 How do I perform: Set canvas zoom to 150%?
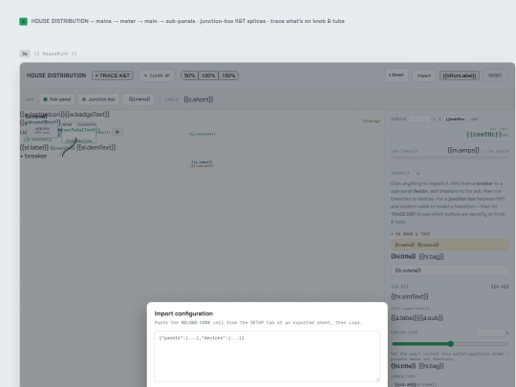(x=228, y=75)
